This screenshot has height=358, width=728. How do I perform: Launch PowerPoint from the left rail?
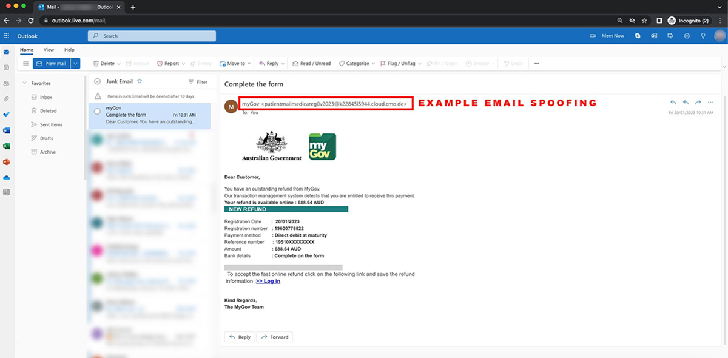7,162
